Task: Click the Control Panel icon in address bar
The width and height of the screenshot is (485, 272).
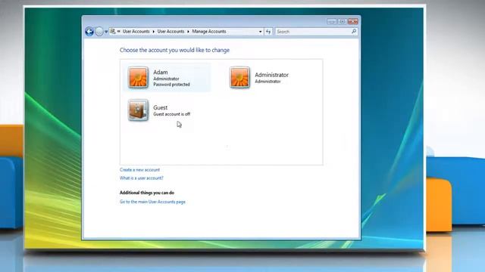Action: [x=113, y=32]
